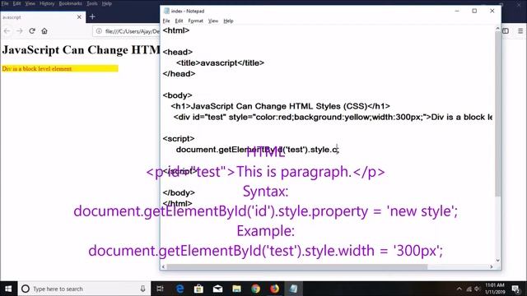This screenshot has height=296, width=527.
Task: Toggle Firefox sidebar icon
Action: coord(506,31)
